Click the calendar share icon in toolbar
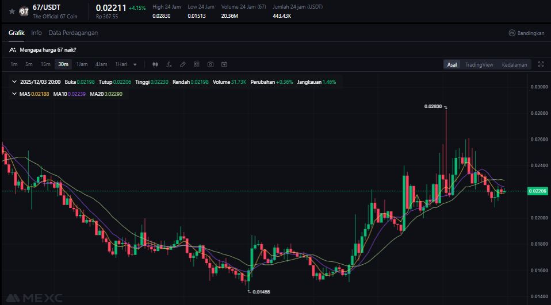This screenshot has width=551, height=305. click(x=224, y=64)
